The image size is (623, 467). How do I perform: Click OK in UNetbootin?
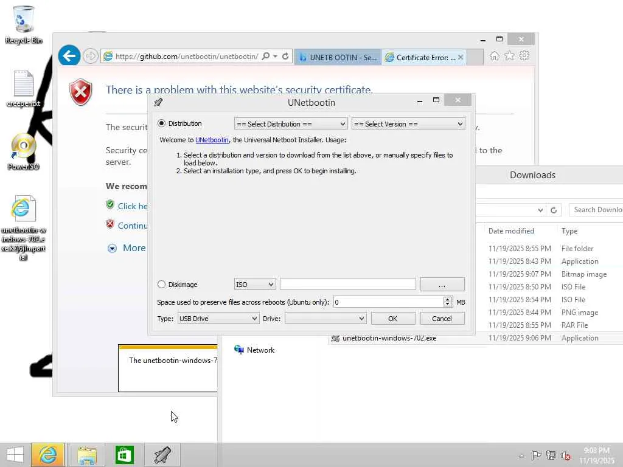coord(393,319)
